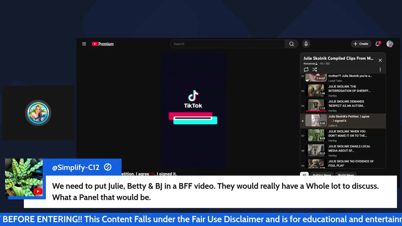Screen dimensions: 402x226
Task: Toggle loop playlist
Action: click(306, 70)
